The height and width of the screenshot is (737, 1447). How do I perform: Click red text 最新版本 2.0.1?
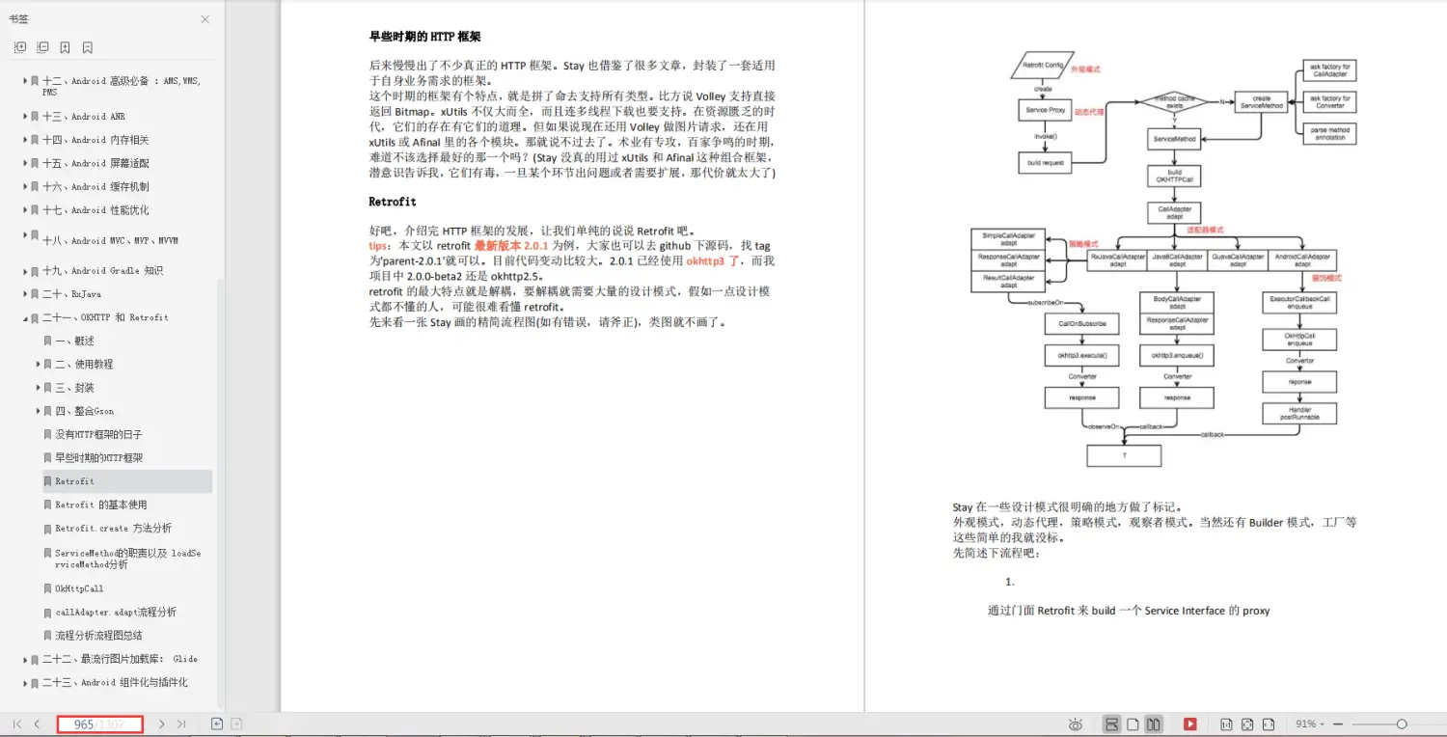510,246
